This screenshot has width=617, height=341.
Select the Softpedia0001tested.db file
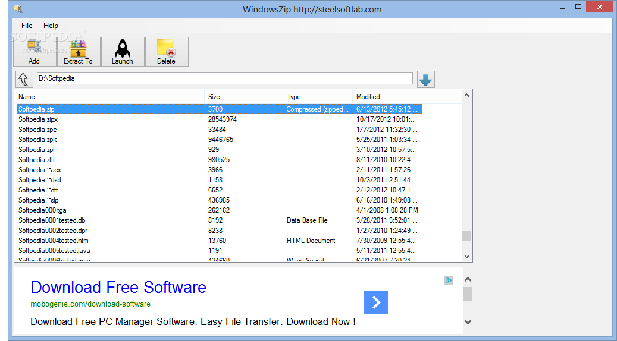52,220
